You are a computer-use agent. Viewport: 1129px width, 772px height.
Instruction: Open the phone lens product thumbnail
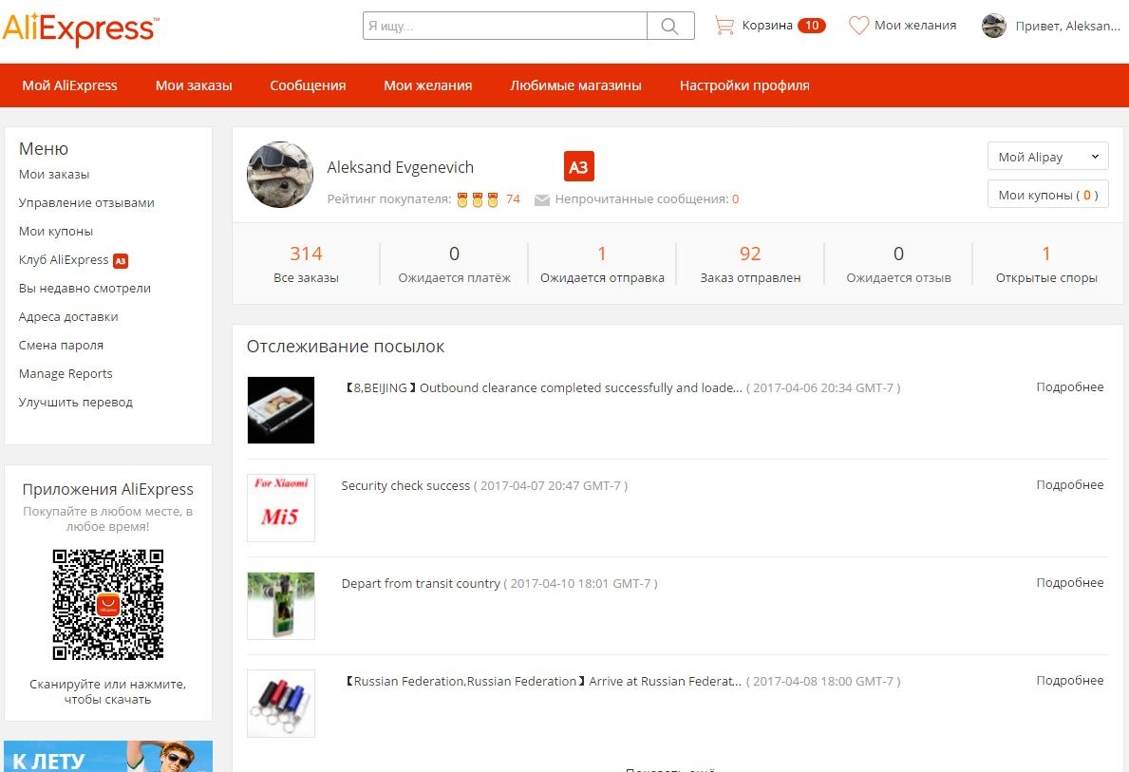[x=281, y=606]
